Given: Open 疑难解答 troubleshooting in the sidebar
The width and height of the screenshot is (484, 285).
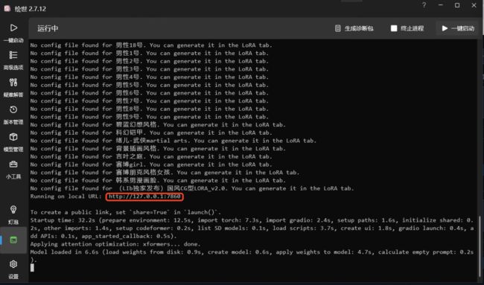Looking at the screenshot, I should point(13,87).
